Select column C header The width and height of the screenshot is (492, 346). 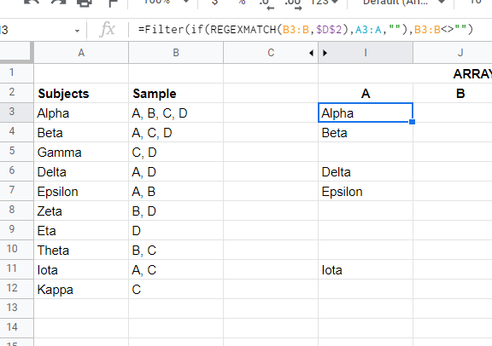click(271, 53)
